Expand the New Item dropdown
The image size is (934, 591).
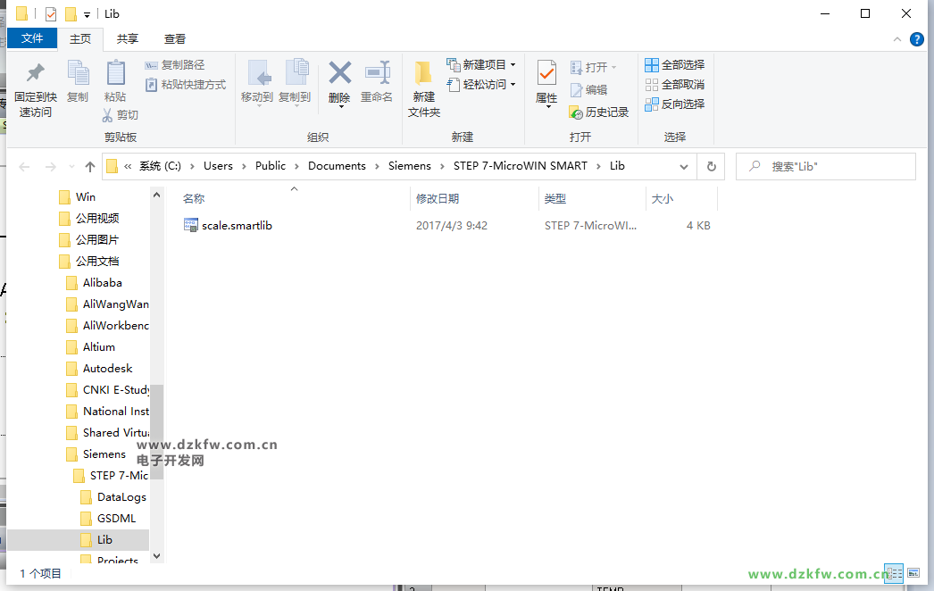(x=513, y=65)
